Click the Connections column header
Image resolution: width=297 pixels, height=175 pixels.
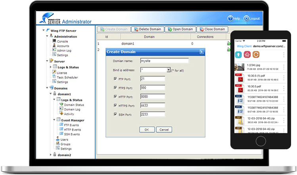coord(208,37)
